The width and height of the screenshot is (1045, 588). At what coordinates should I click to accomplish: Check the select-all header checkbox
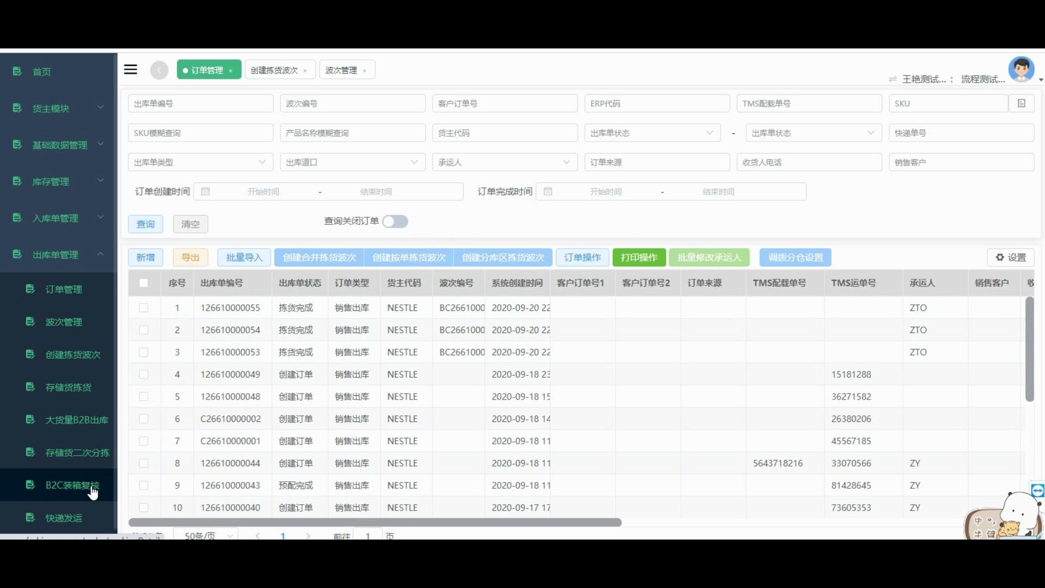pyautogui.click(x=144, y=283)
